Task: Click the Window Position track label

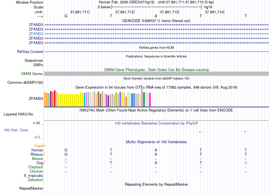Action: coord(29,2)
